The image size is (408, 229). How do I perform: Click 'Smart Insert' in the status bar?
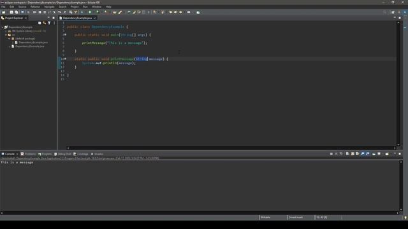[296, 218]
